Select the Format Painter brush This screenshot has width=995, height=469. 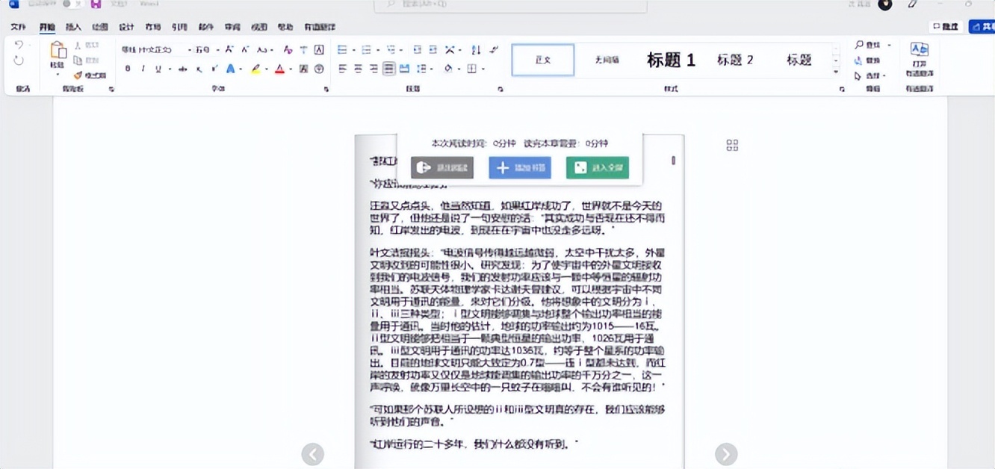pyautogui.click(x=78, y=75)
